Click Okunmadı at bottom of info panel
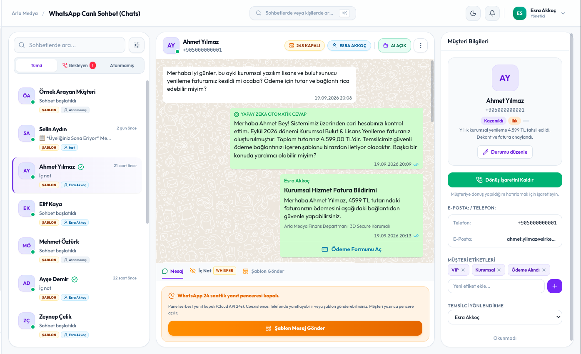The image size is (581, 354). [x=505, y=338]
